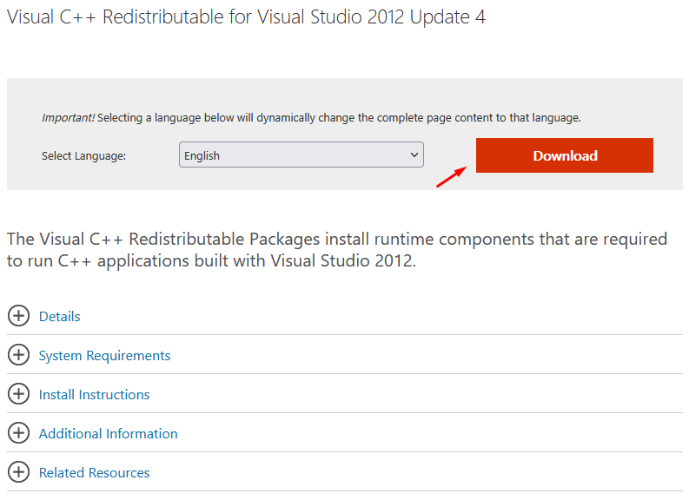689x500 pixels.
Task: Expand the System Requirements section link
Action: (x=104, y=356)
